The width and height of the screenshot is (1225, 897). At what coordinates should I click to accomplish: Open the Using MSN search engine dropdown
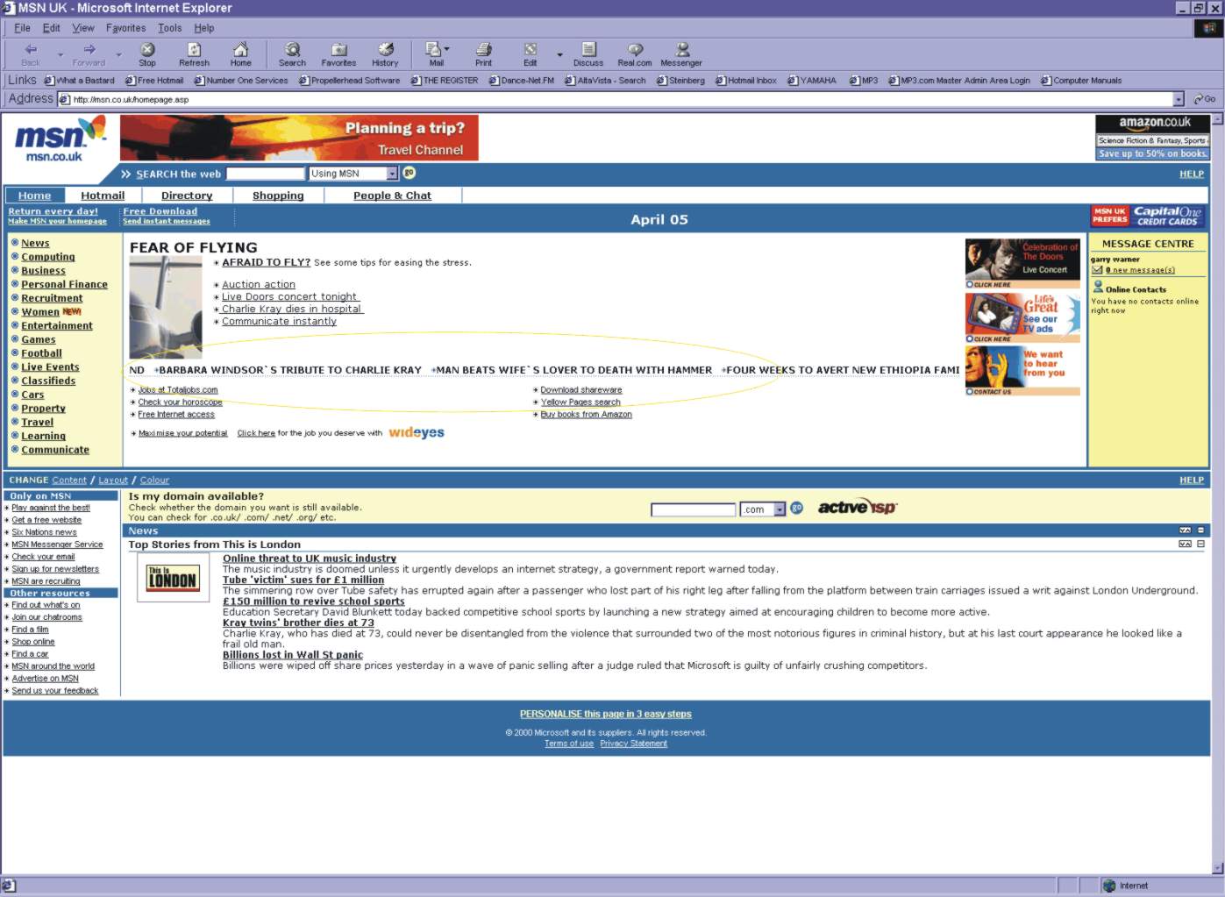tap(392, 174)
